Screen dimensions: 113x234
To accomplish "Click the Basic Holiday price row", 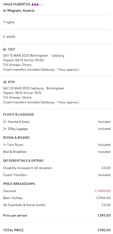I will pyautogui.click(x=57, y=198).
